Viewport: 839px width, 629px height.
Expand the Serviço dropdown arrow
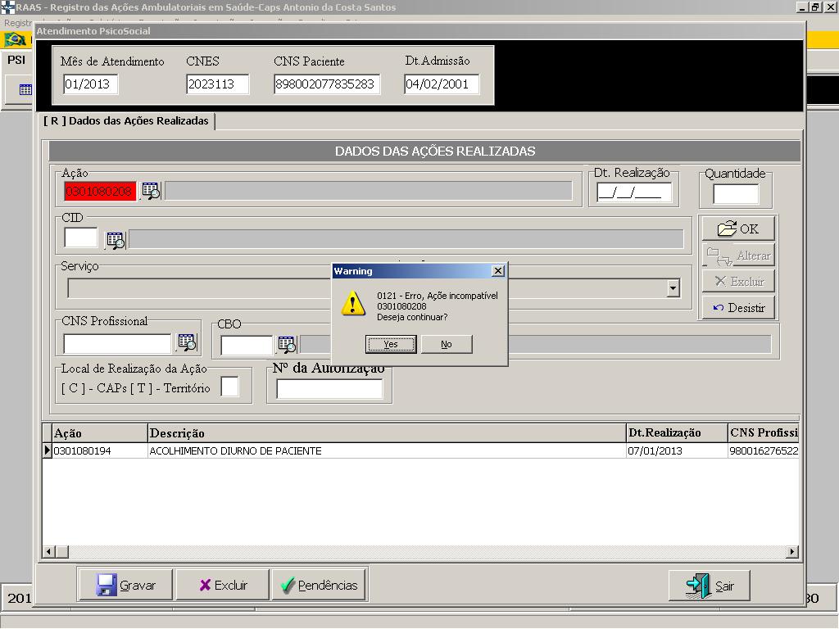coord(673,288)
